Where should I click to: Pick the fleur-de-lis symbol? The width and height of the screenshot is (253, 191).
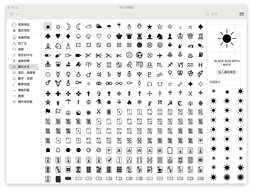(200, 93)
